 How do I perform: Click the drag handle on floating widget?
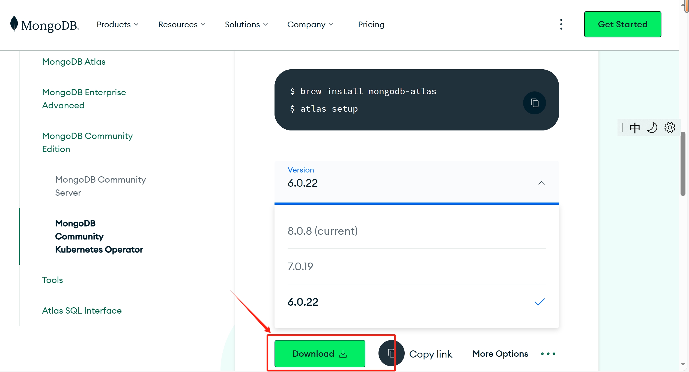click(622, 127)
